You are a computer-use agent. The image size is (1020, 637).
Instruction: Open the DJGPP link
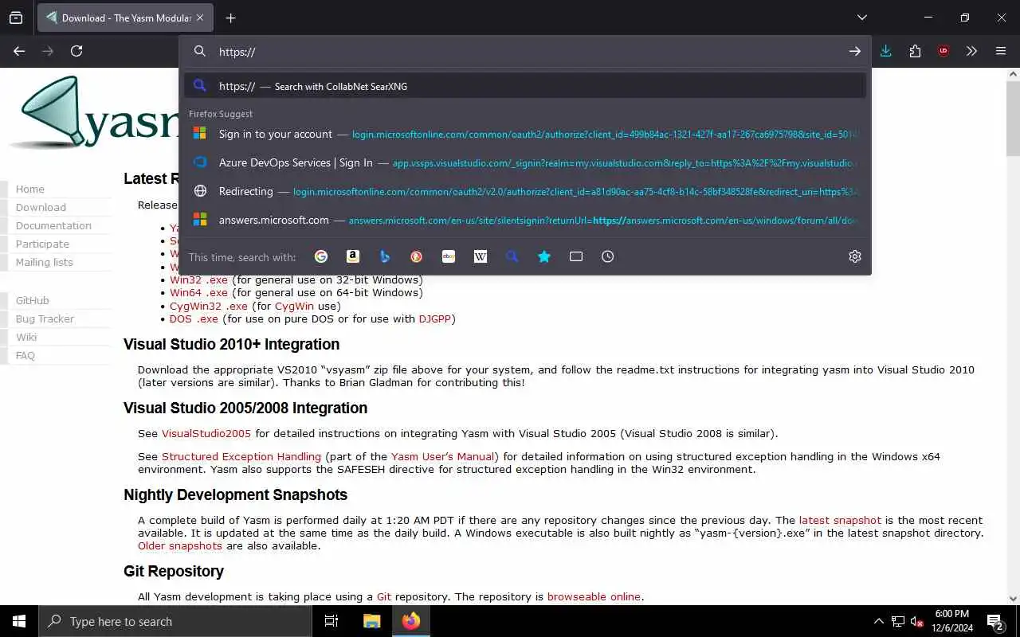point(435,318)
